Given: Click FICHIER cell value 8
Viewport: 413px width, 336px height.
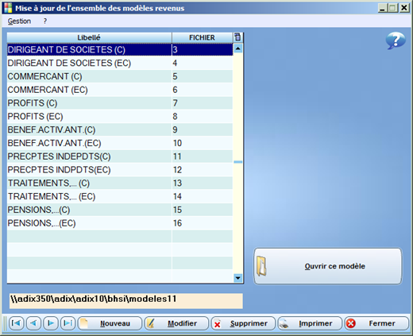Looking at the screenshot, I should [203, 116].
